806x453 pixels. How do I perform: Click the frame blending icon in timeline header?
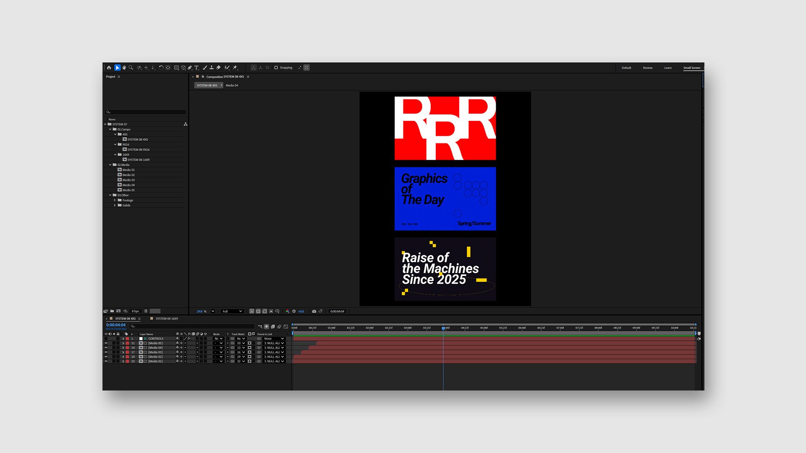(x=273, y=326)
